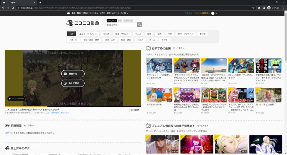Click the browser address bar URL

tap(76, 8)
